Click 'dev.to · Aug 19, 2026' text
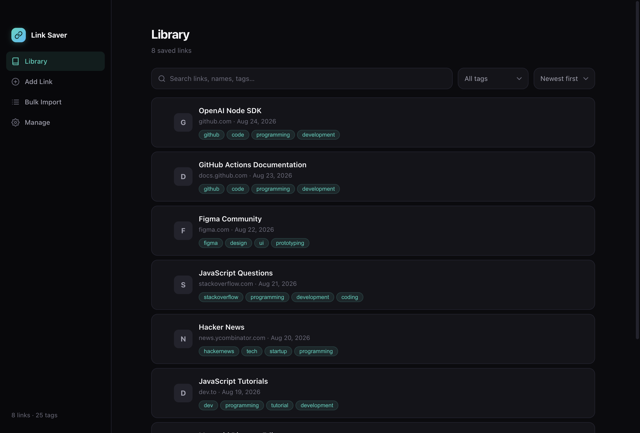640x433 pixels. pyautogui.click(x=229, y=392)
